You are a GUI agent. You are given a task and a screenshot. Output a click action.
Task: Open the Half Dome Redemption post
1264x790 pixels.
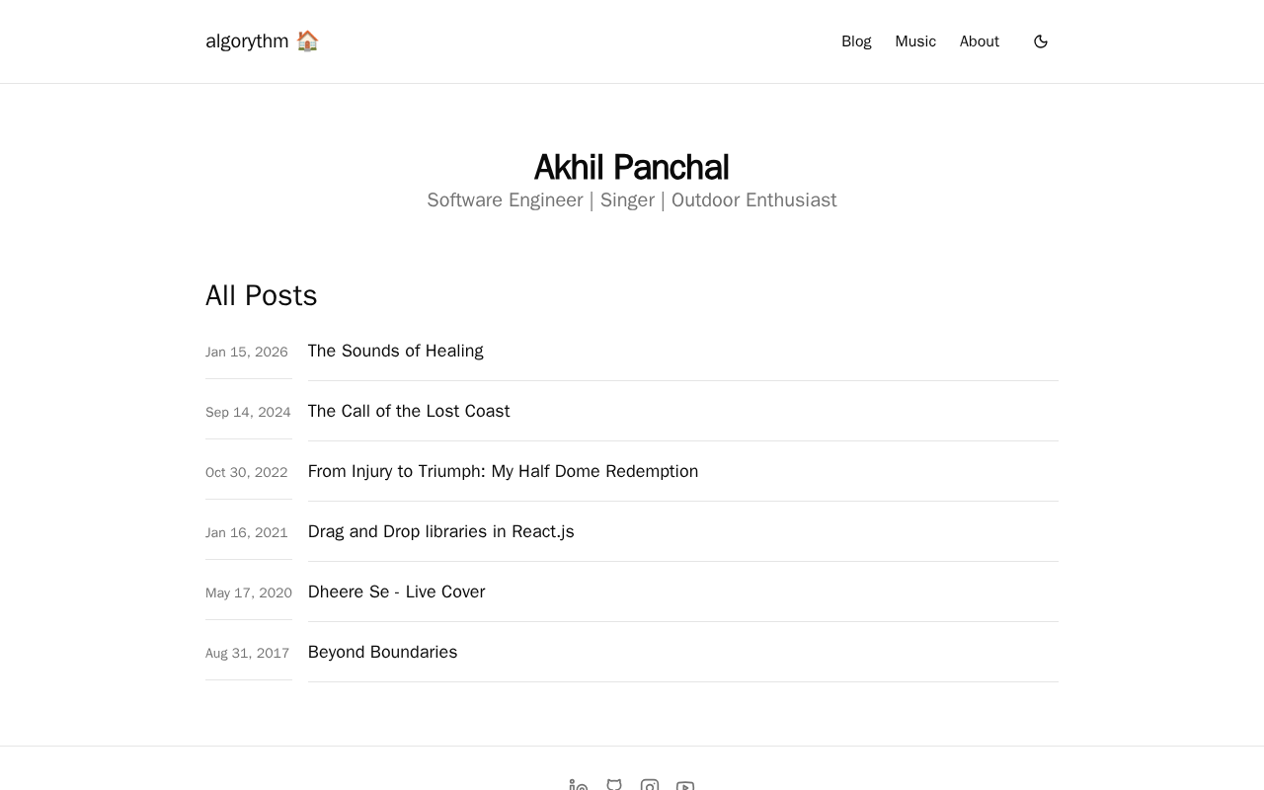503,471
